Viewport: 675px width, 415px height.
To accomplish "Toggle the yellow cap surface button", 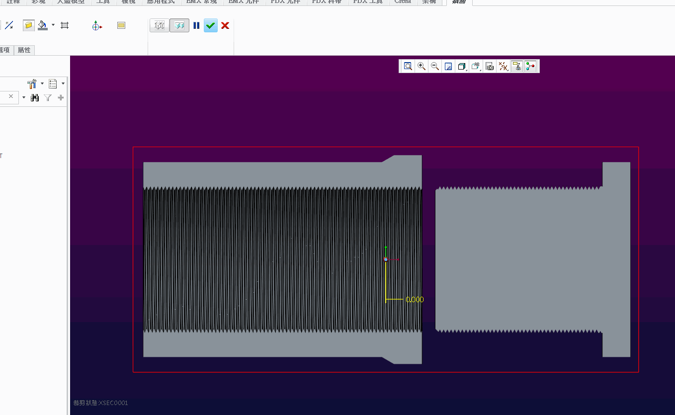I will point(29,25).
